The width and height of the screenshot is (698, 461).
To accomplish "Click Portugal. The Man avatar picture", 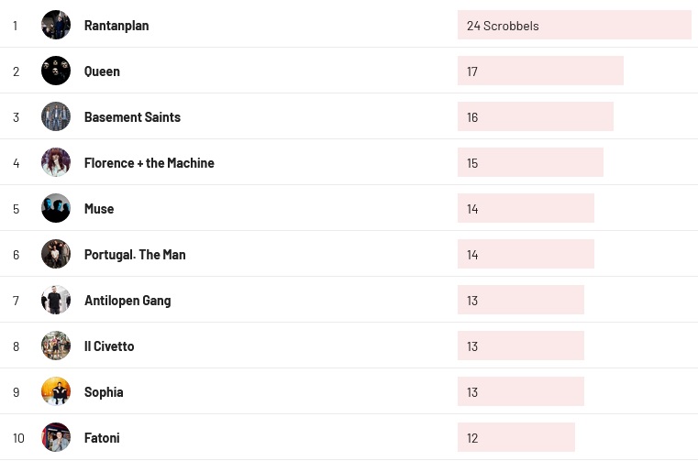I will [56, 254].
